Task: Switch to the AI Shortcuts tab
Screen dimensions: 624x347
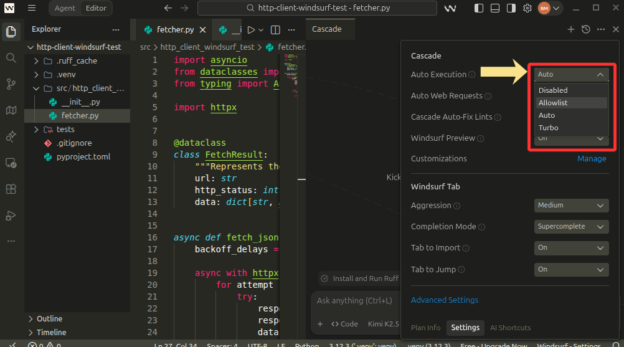Action: pos(510,328)
